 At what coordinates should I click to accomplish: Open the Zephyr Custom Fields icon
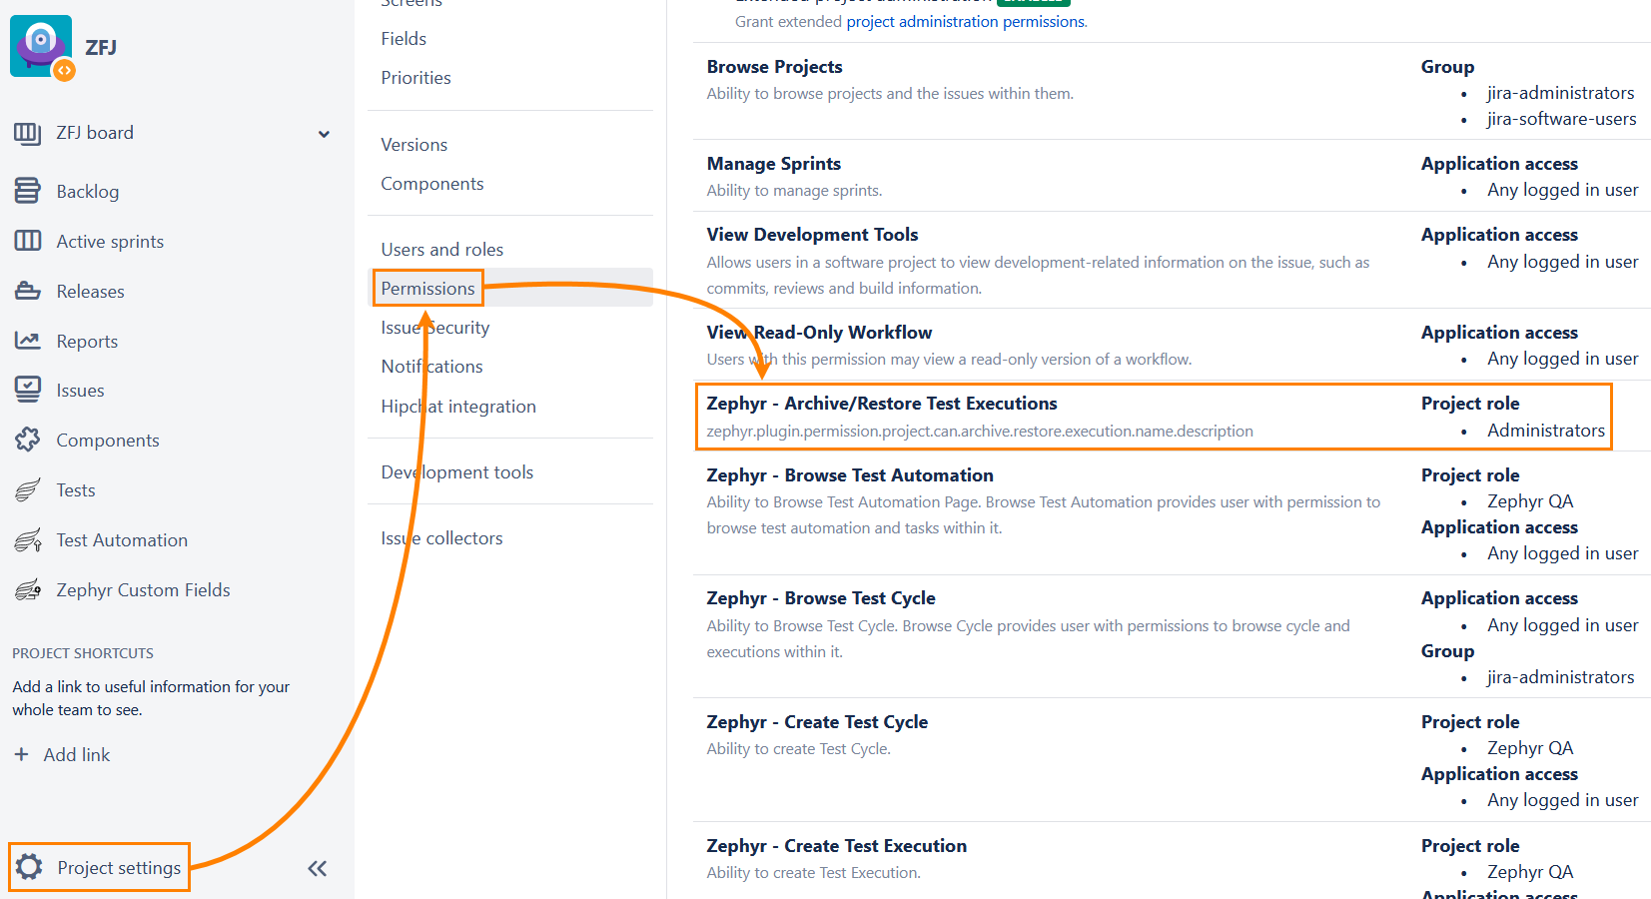coord(29,589)
